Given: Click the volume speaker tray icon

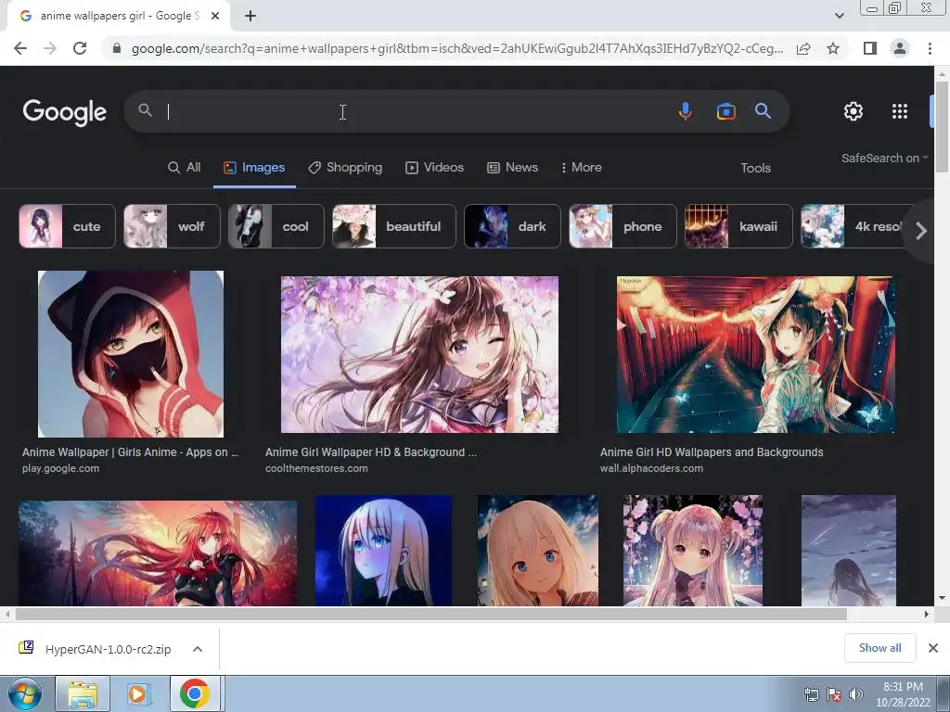Looking at the screenshot, I should point(856,694).
